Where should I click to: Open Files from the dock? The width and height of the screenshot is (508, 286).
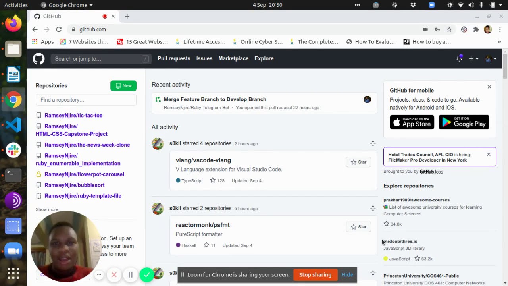13,49
